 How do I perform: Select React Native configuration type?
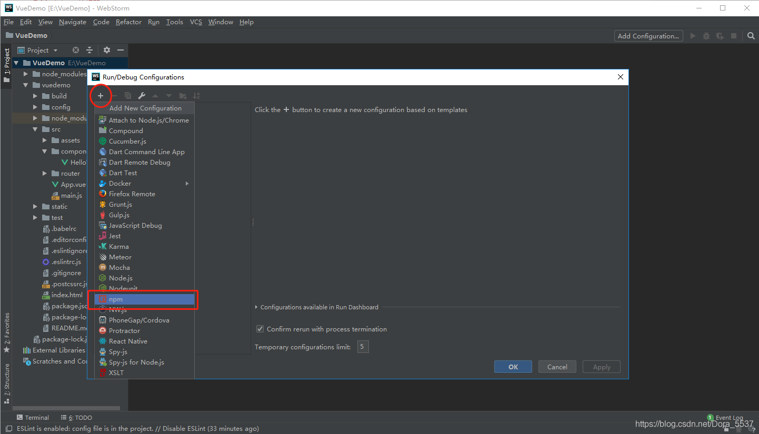(145, 341)
